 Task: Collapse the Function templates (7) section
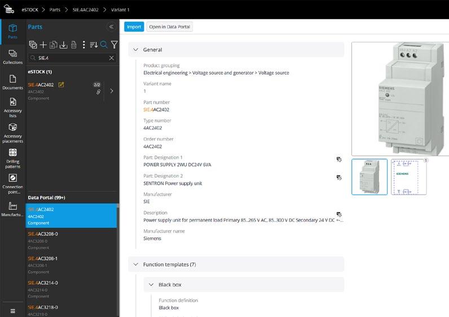click(136, 265)
